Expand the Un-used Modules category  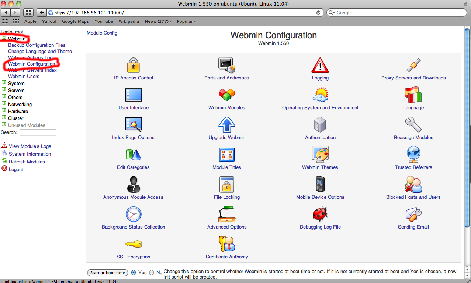[4, 125]
